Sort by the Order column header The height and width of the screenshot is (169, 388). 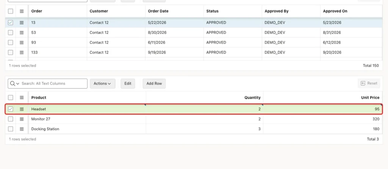click(x=58, y=11)
